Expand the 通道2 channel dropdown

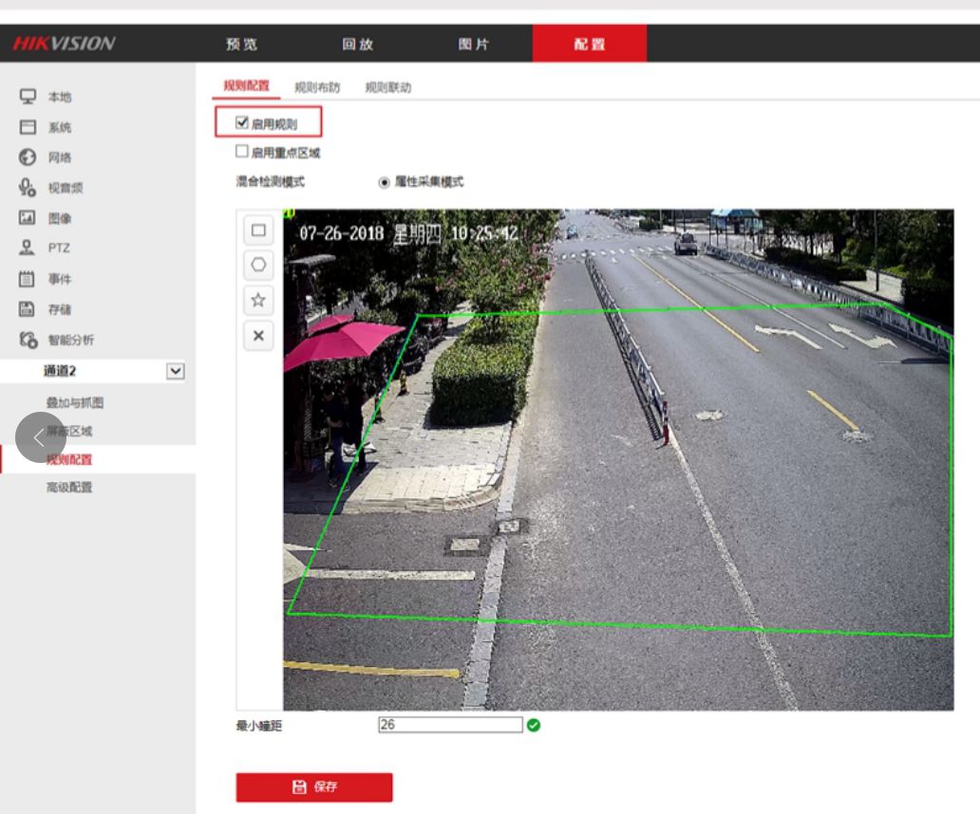(x=175, y=371)
